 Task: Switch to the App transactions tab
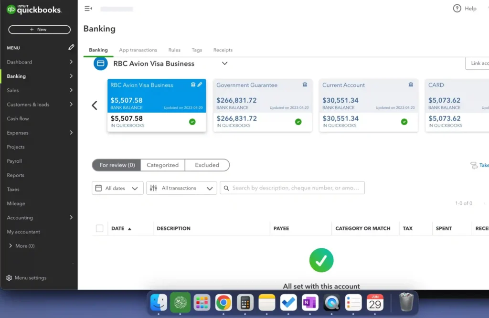click(138, 50)
